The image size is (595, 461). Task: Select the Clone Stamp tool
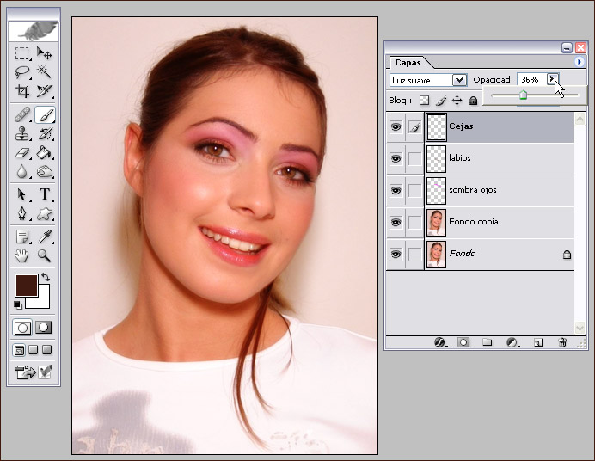click(22, 133)
